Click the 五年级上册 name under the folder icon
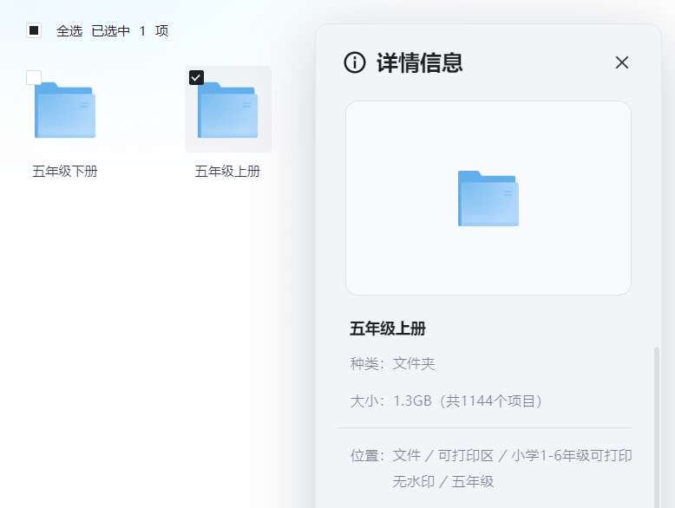Screen dimensions: 675x508 pos(227,171)
